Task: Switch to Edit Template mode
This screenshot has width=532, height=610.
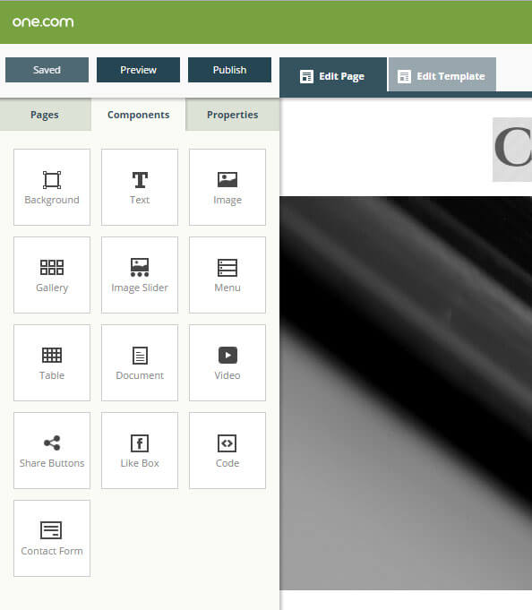Action: point(442,75)
